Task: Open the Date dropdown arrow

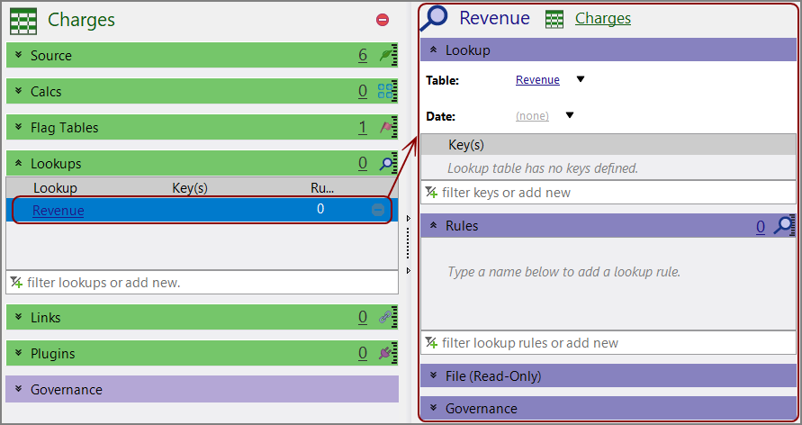Action: pyautogui.click(x=570, y=115)
